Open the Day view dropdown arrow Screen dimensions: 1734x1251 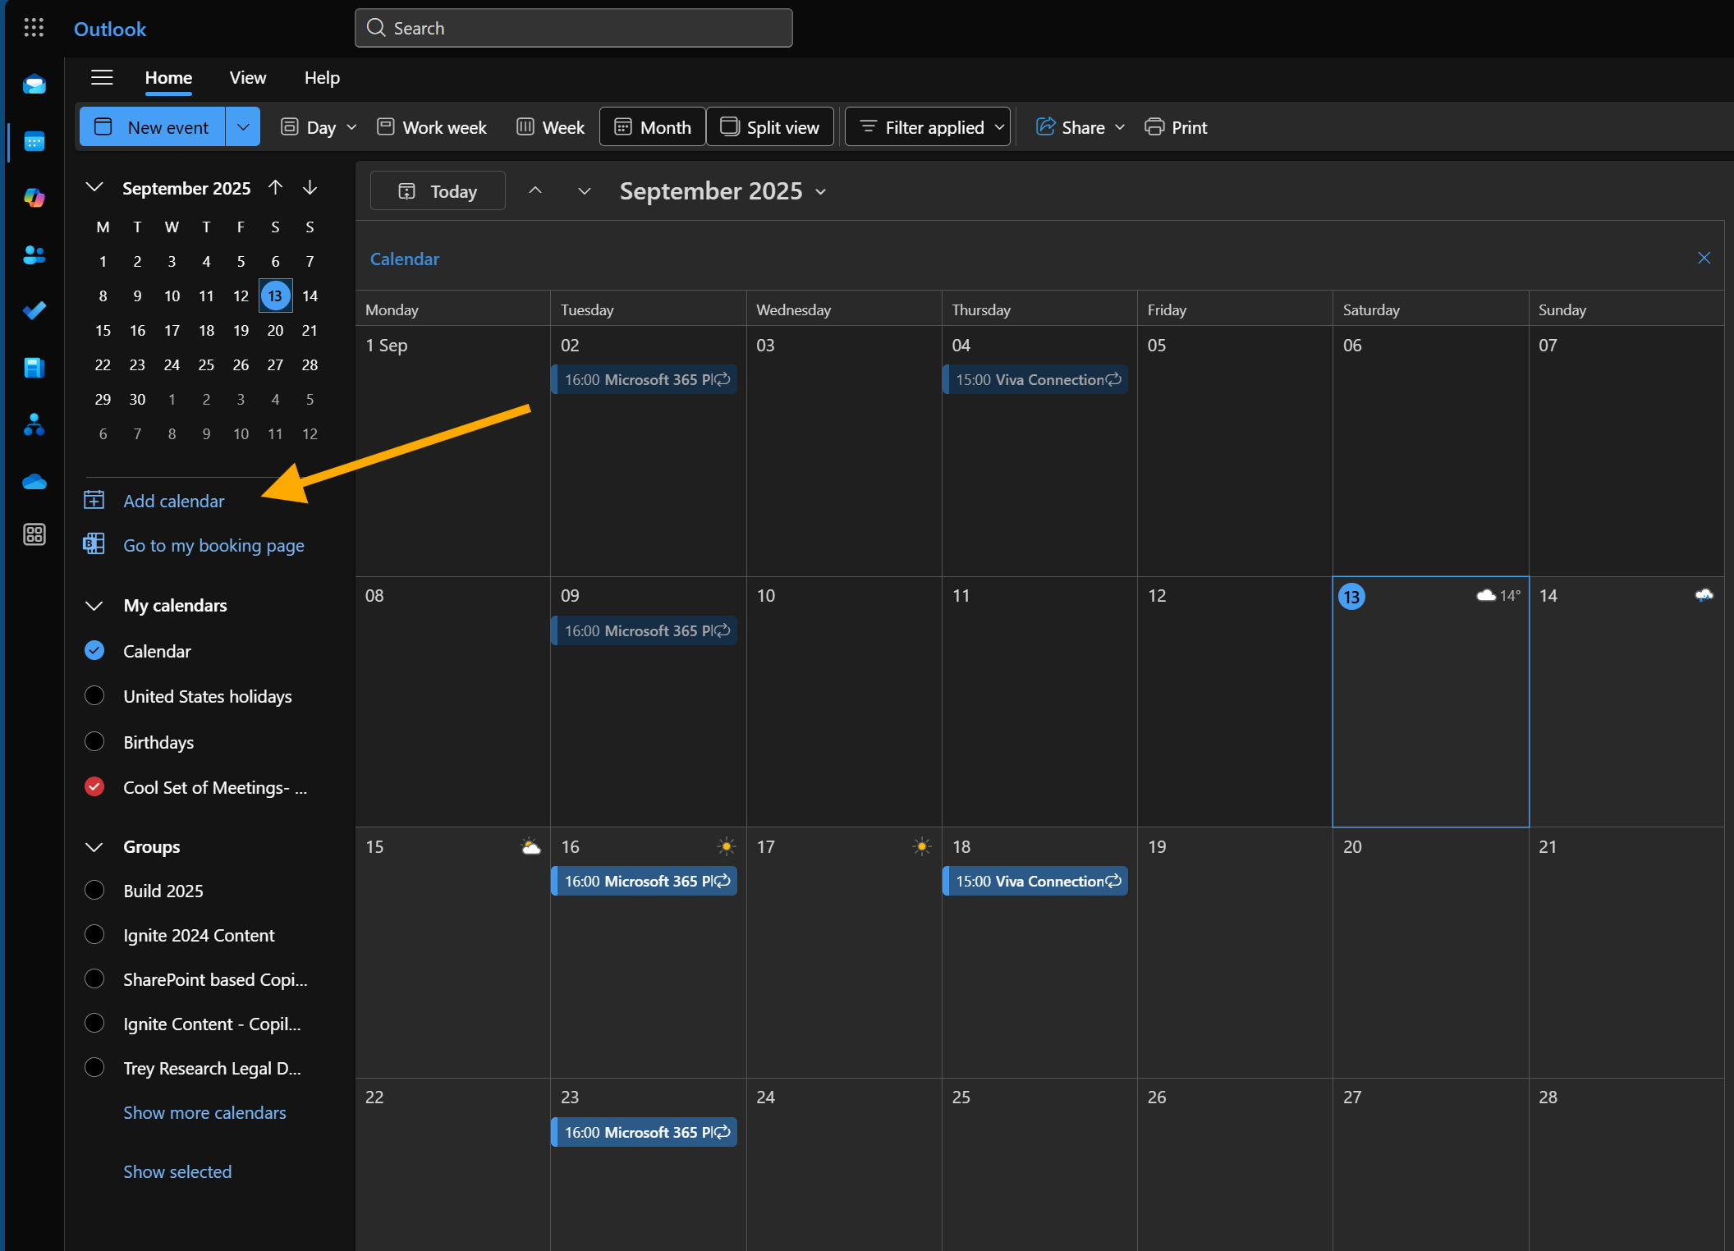coord(351,127)
